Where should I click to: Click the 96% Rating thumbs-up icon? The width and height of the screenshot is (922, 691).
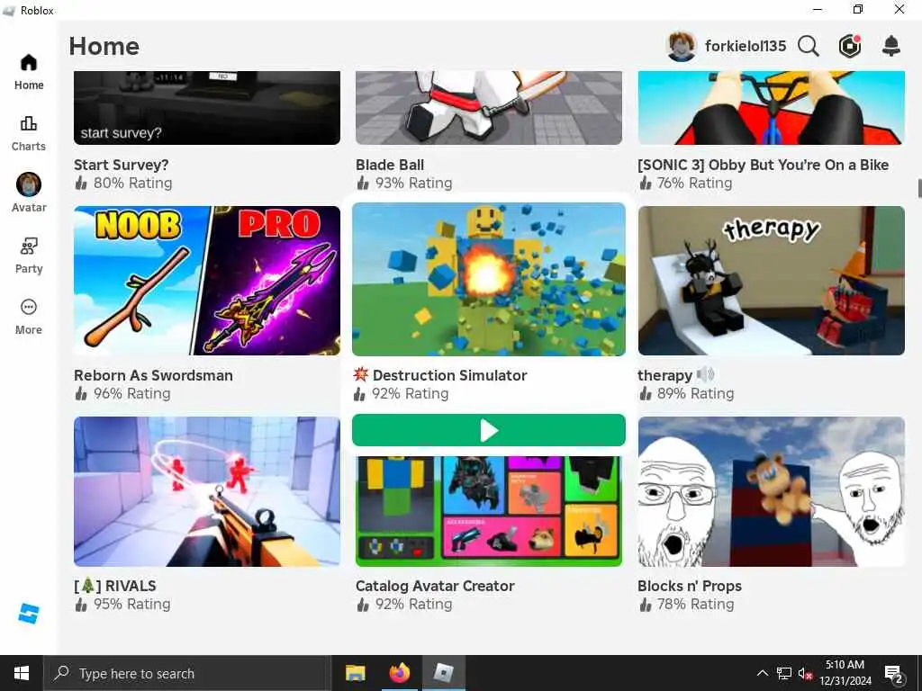click(81, 393)
